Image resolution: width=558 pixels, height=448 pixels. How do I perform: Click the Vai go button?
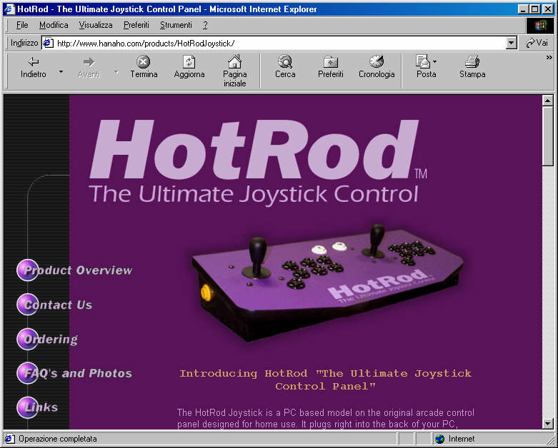click(537, 43)
